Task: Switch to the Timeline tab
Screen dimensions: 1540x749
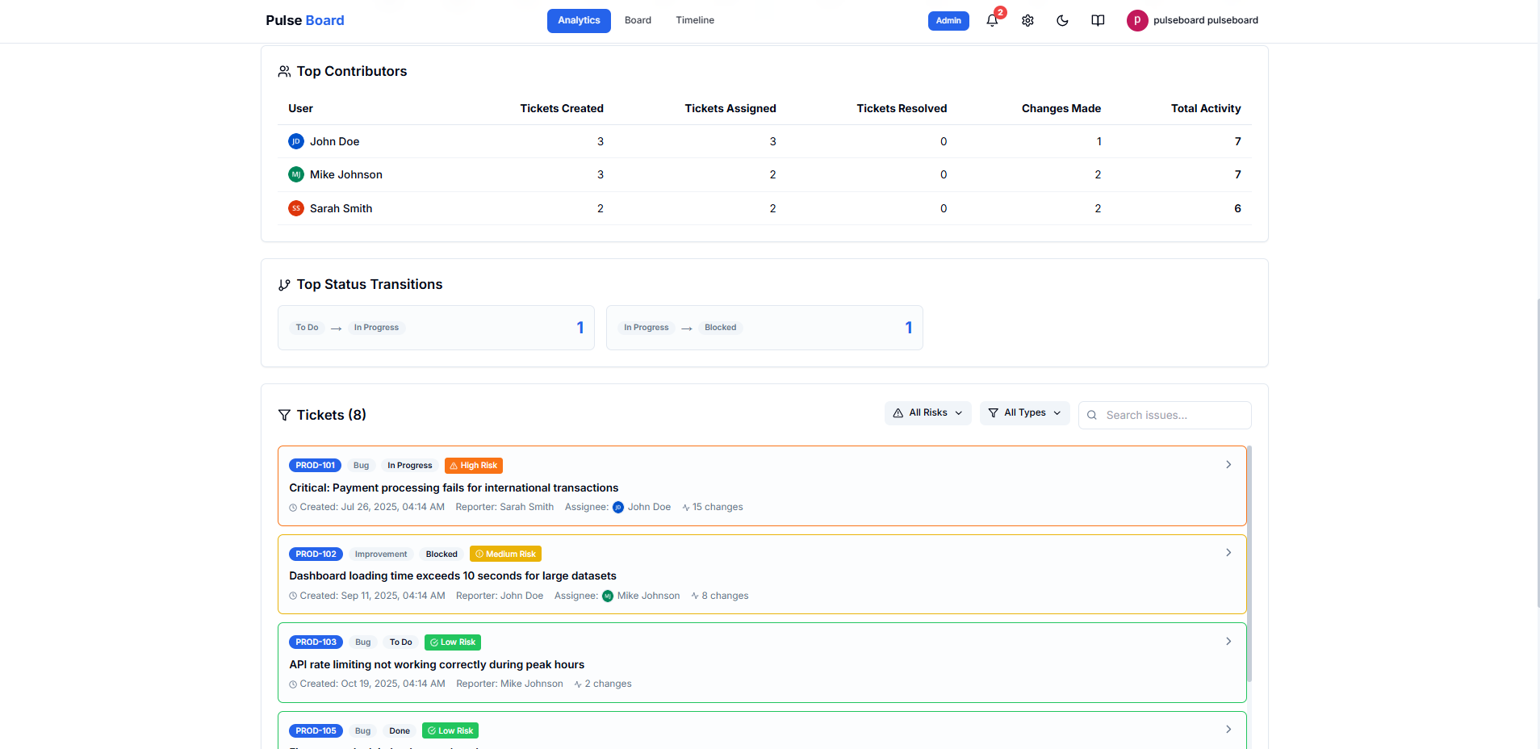Action: (694, 20)
